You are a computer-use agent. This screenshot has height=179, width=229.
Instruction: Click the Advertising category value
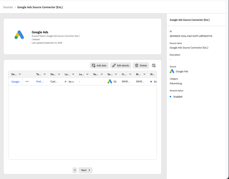pyautogui.click(x=176, y=84)
